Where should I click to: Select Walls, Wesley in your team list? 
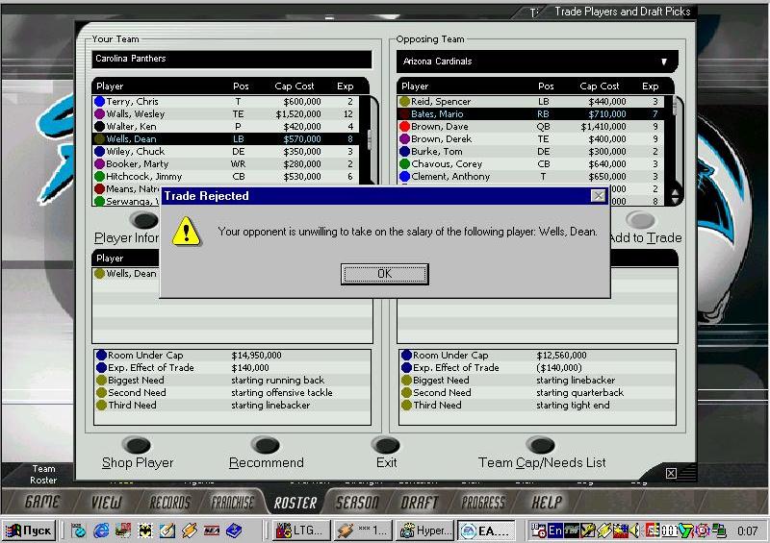(x=136, y=114)
